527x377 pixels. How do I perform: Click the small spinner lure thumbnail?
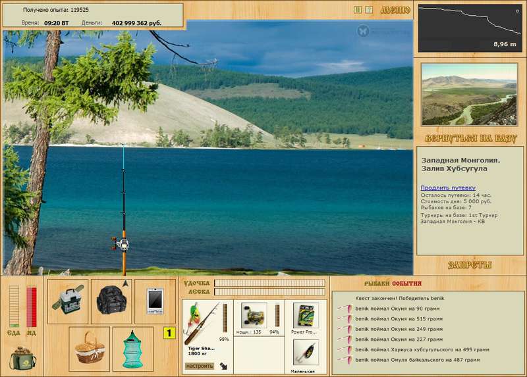click(306, 353)
